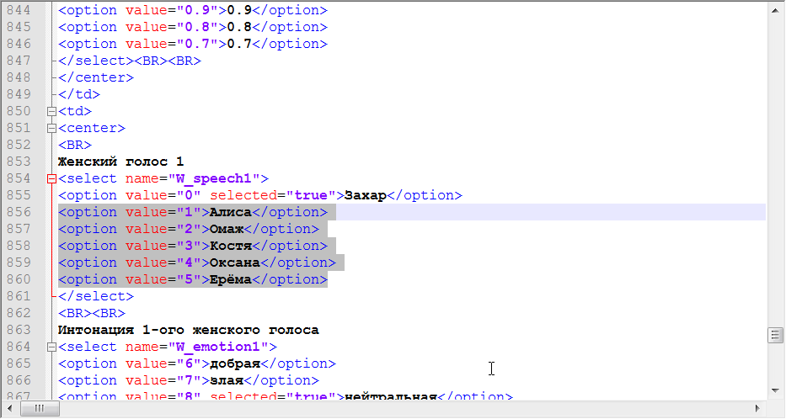786x419 pixels.
Task: Click the vertical scrollbar thumb
Action: (776, 335)
